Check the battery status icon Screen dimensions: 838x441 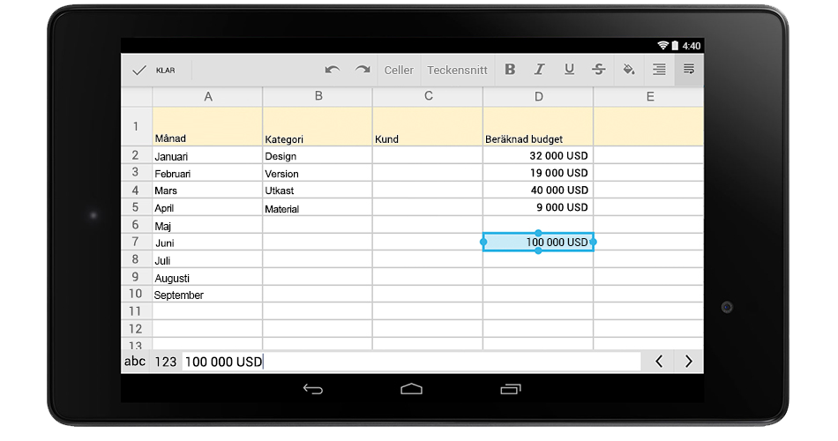tap(675, 46)
